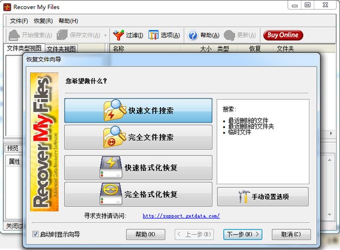Image resolution: width=340 pixels, height=250 pixels.
Task: Sort by the 恢复 column header
Action: click(x=255, y=48)
